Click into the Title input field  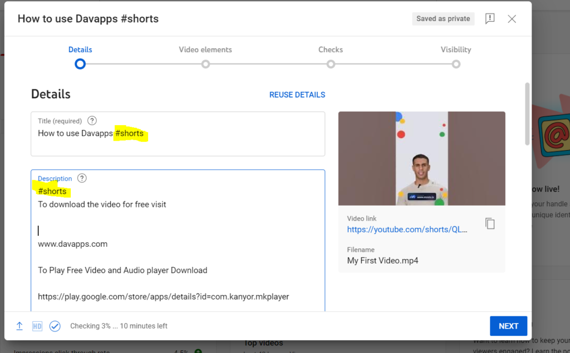(x=178, y=134)
